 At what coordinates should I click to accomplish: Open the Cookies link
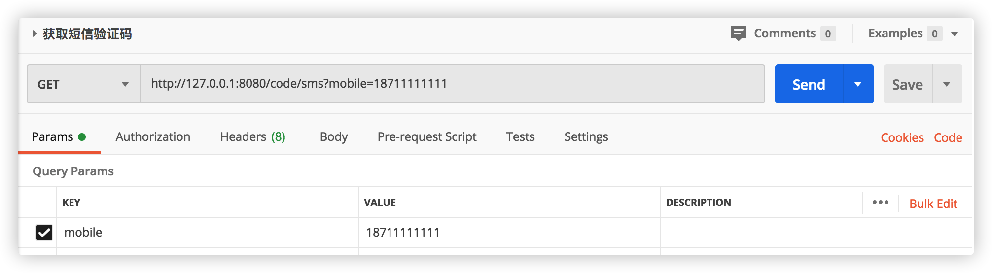902,138
